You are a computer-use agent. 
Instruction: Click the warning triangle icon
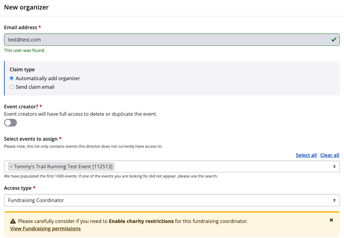tap(13, 221)
